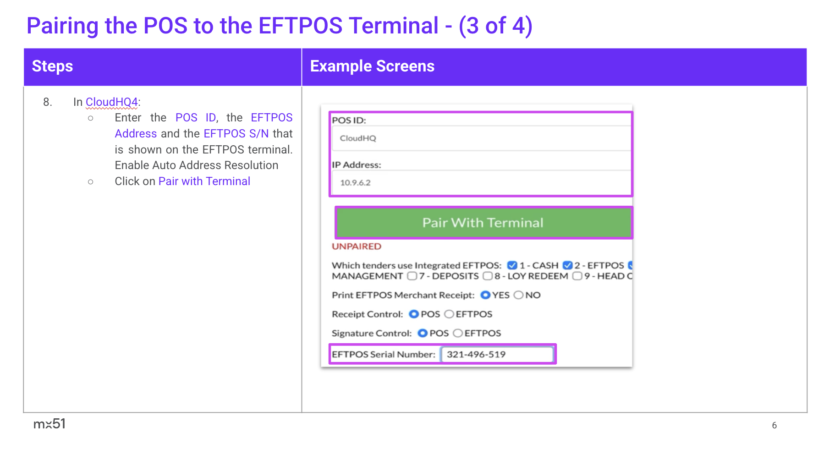Click the EFTPOS Serial Number field
The width and height of the screenshot is (813, 449).
click(497, 354)
